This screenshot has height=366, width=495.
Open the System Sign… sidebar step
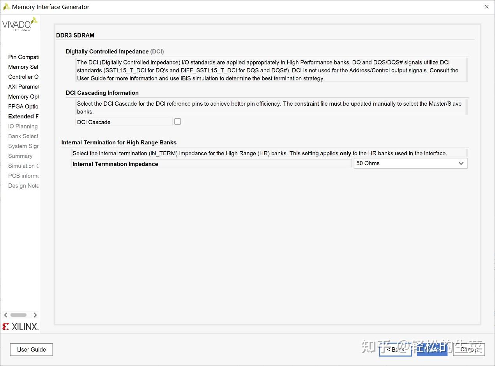tap(23, 146)
